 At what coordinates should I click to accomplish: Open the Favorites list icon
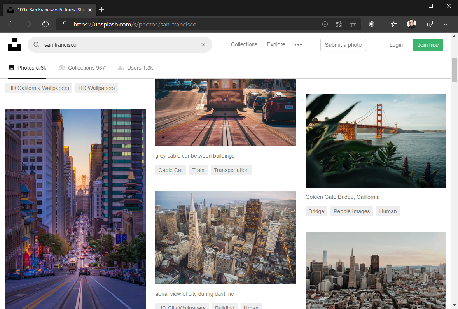[x=394, y=24]
